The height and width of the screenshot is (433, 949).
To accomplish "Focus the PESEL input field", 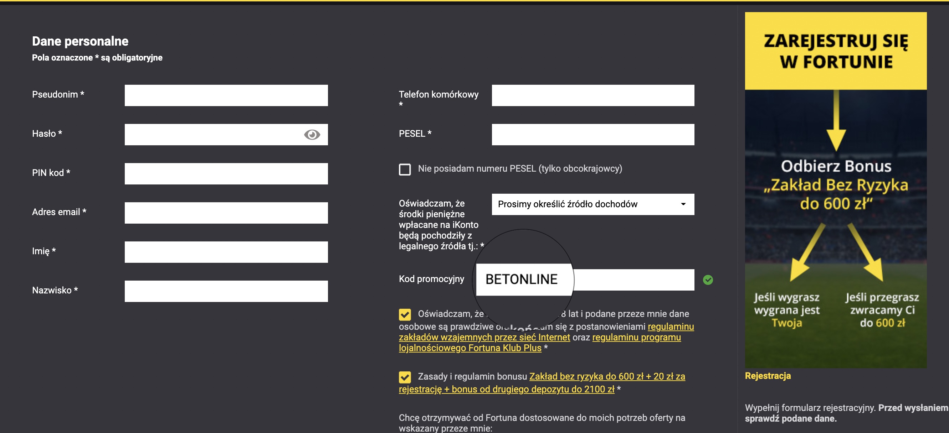I will point(593,135).
